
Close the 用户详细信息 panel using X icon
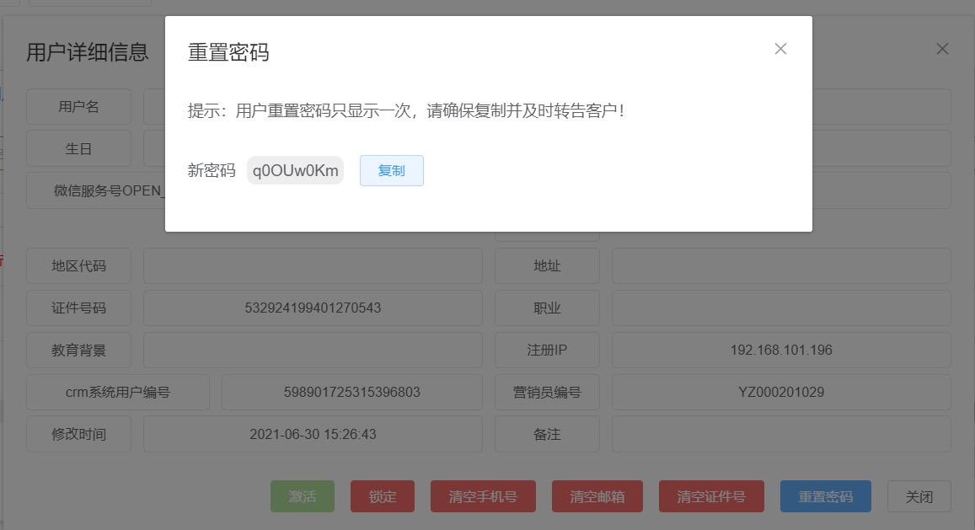point(943,49)
